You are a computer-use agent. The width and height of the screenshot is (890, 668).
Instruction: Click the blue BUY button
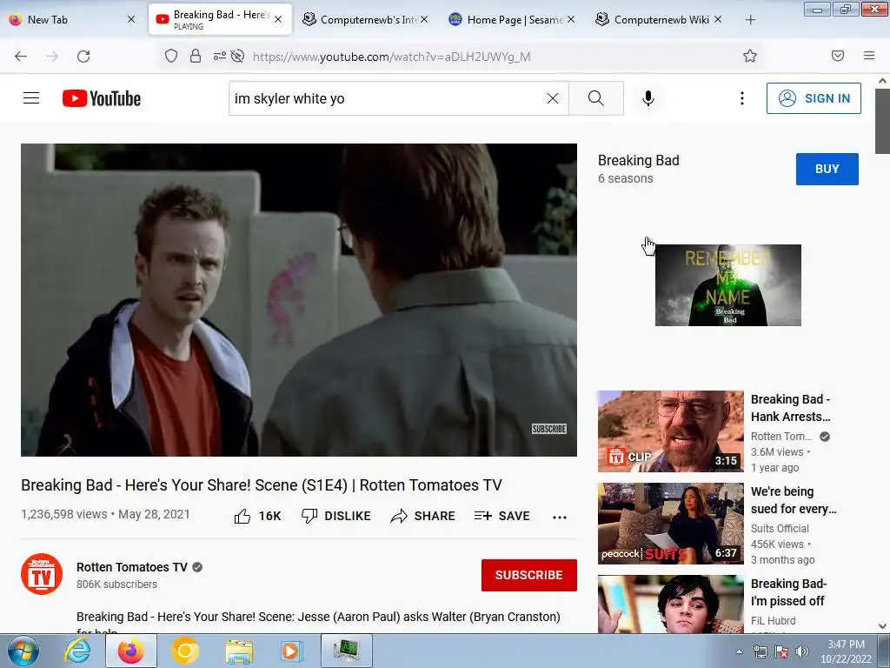827,169
